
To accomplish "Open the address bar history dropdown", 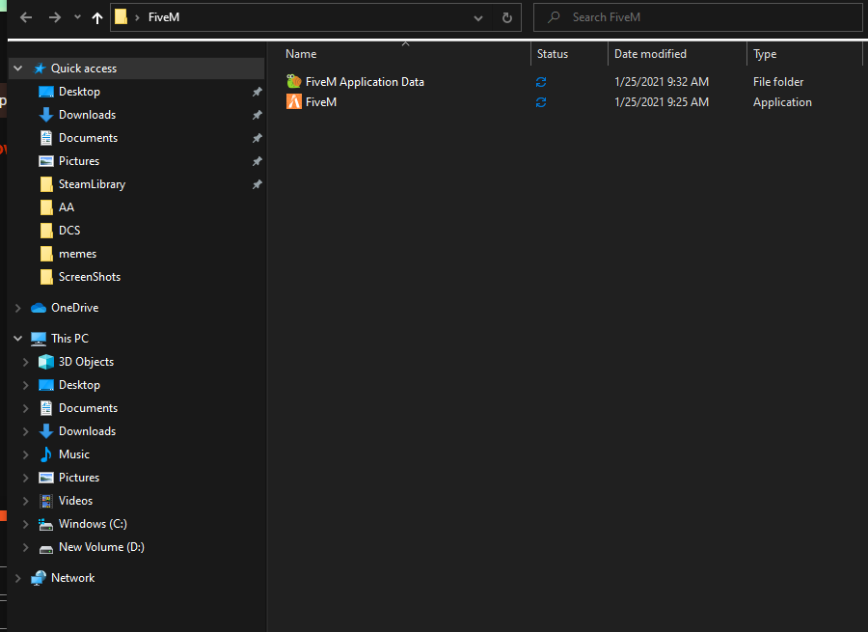I will click(478, 17).
